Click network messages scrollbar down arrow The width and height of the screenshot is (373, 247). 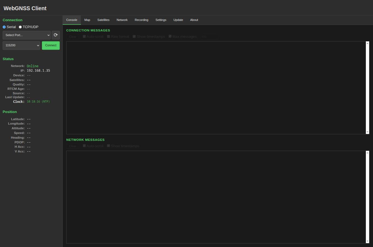(367, 241)
